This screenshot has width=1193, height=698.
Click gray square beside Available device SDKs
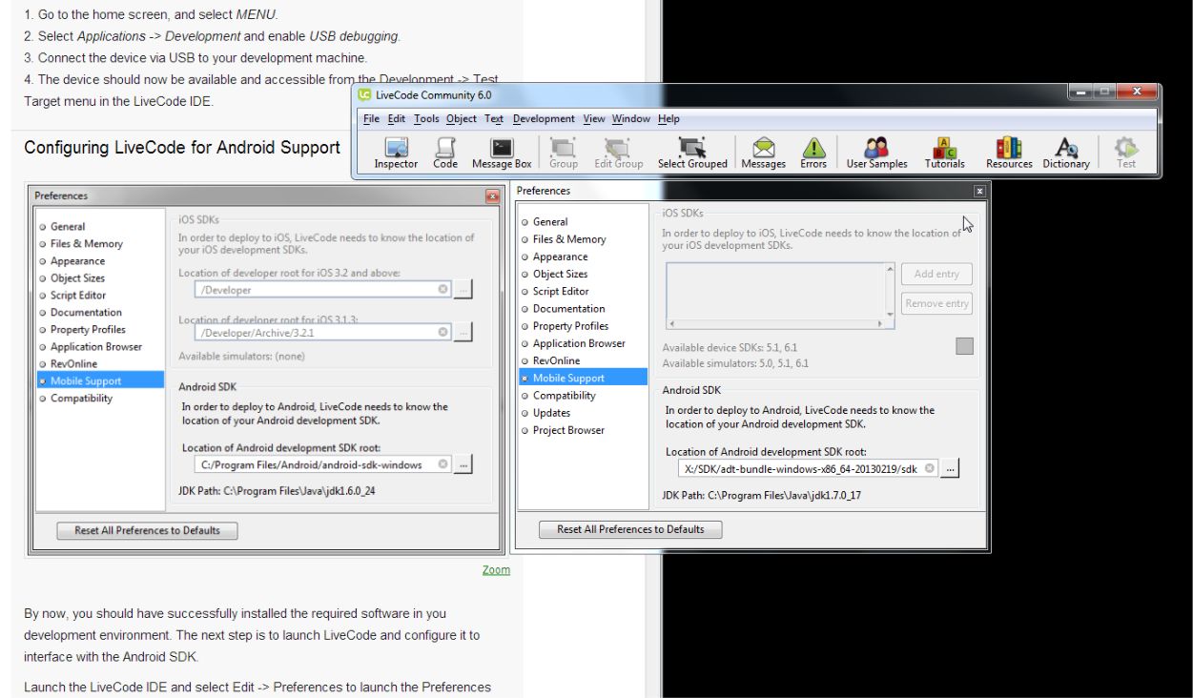[x=964, y=346]
